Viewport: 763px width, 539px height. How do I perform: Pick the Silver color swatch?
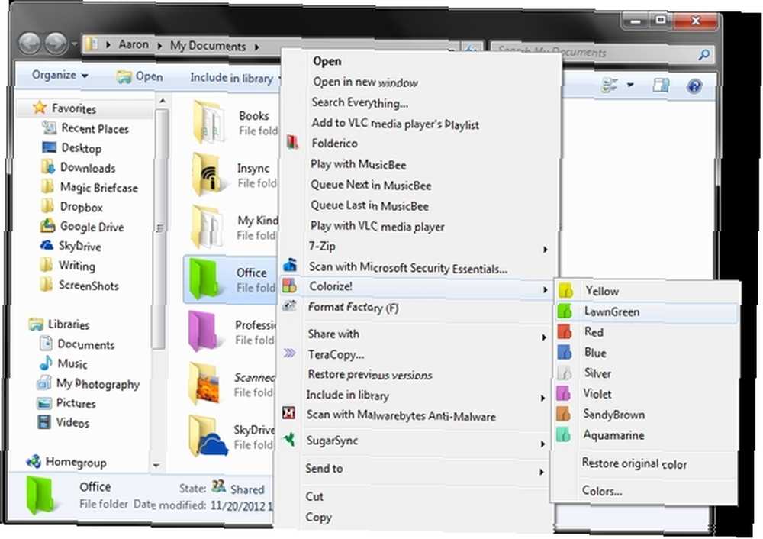tap(564, 373)
